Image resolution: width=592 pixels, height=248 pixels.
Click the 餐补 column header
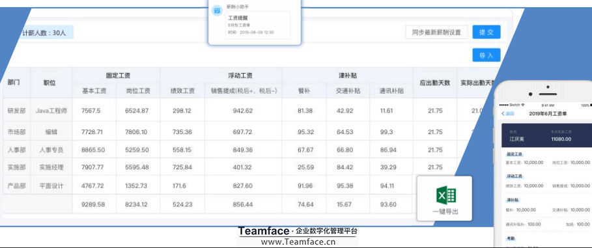click(304, 91)
